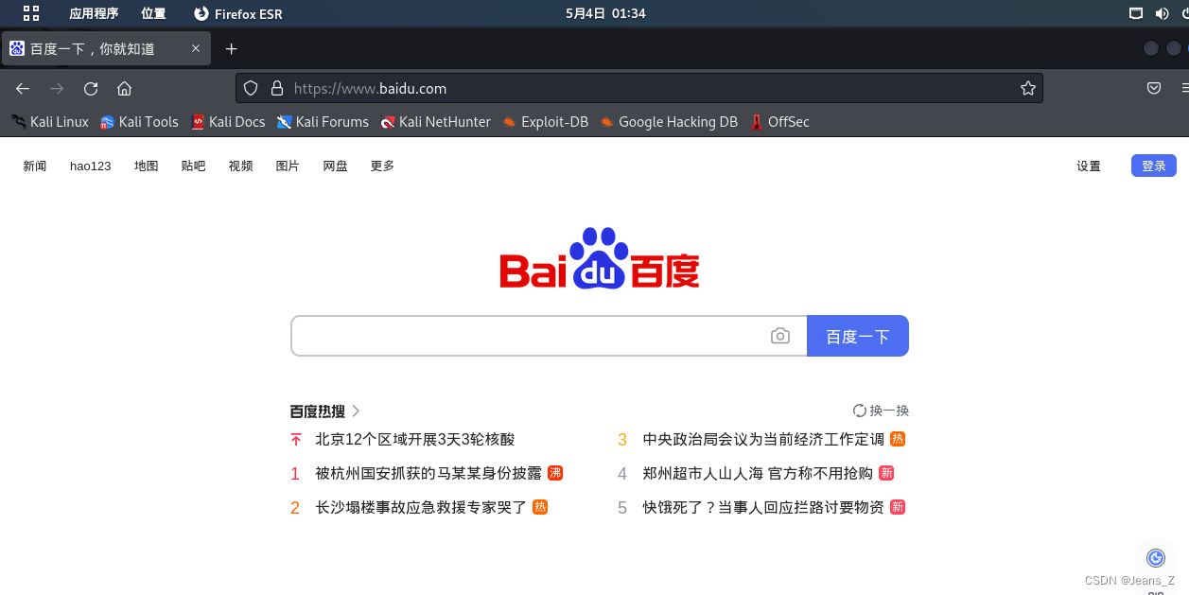The width and height of the screenshot is (1189, 595).
Task: Open Kali Docs bookmark
Action: [x=228, y=121]
